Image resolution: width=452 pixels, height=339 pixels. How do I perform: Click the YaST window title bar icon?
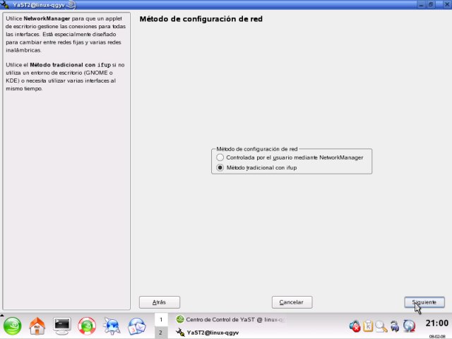5,5
